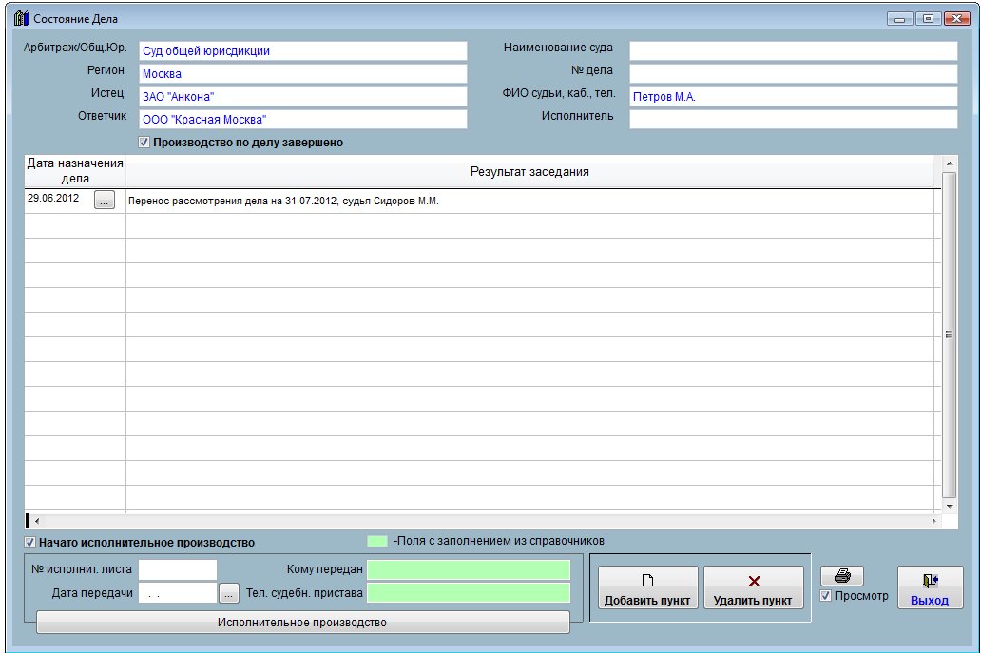This screenshot has width=981, height=653.
Task: Click the Состояние Дела title bar icon
Action: click(x=21, y=18)
